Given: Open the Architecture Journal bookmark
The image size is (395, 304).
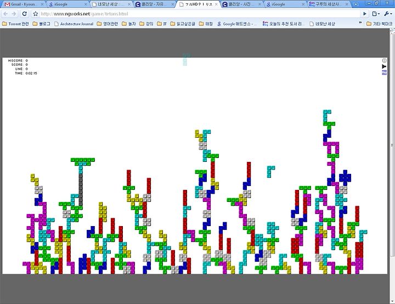Looking at the screenshot, I should click(74, 24).
